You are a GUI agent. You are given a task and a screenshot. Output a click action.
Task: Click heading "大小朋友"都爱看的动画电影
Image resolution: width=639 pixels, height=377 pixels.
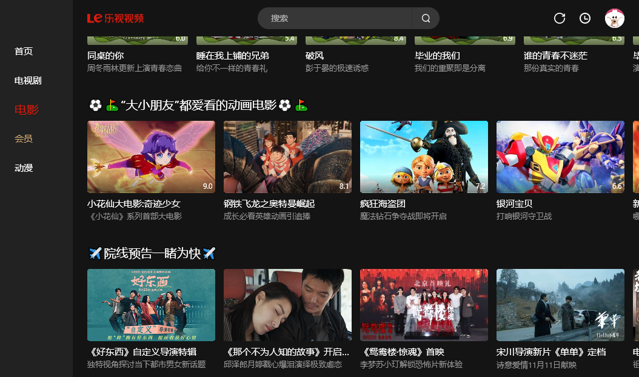pyautogui.click(x=198, y=105)
